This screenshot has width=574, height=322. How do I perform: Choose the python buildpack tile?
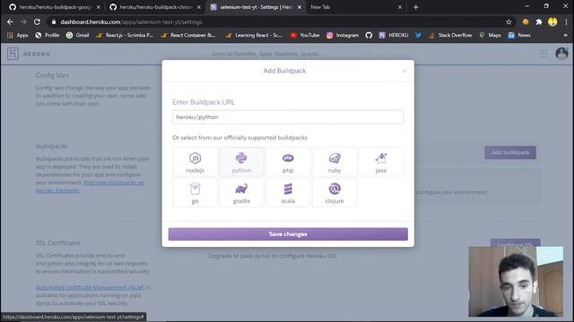241,162
